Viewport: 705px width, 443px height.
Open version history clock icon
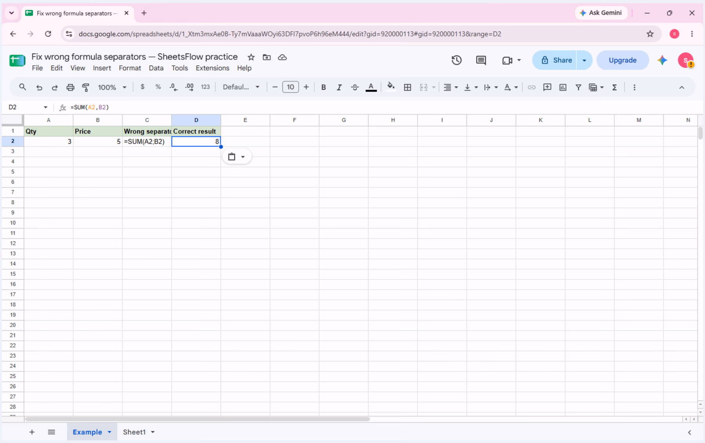457,60
